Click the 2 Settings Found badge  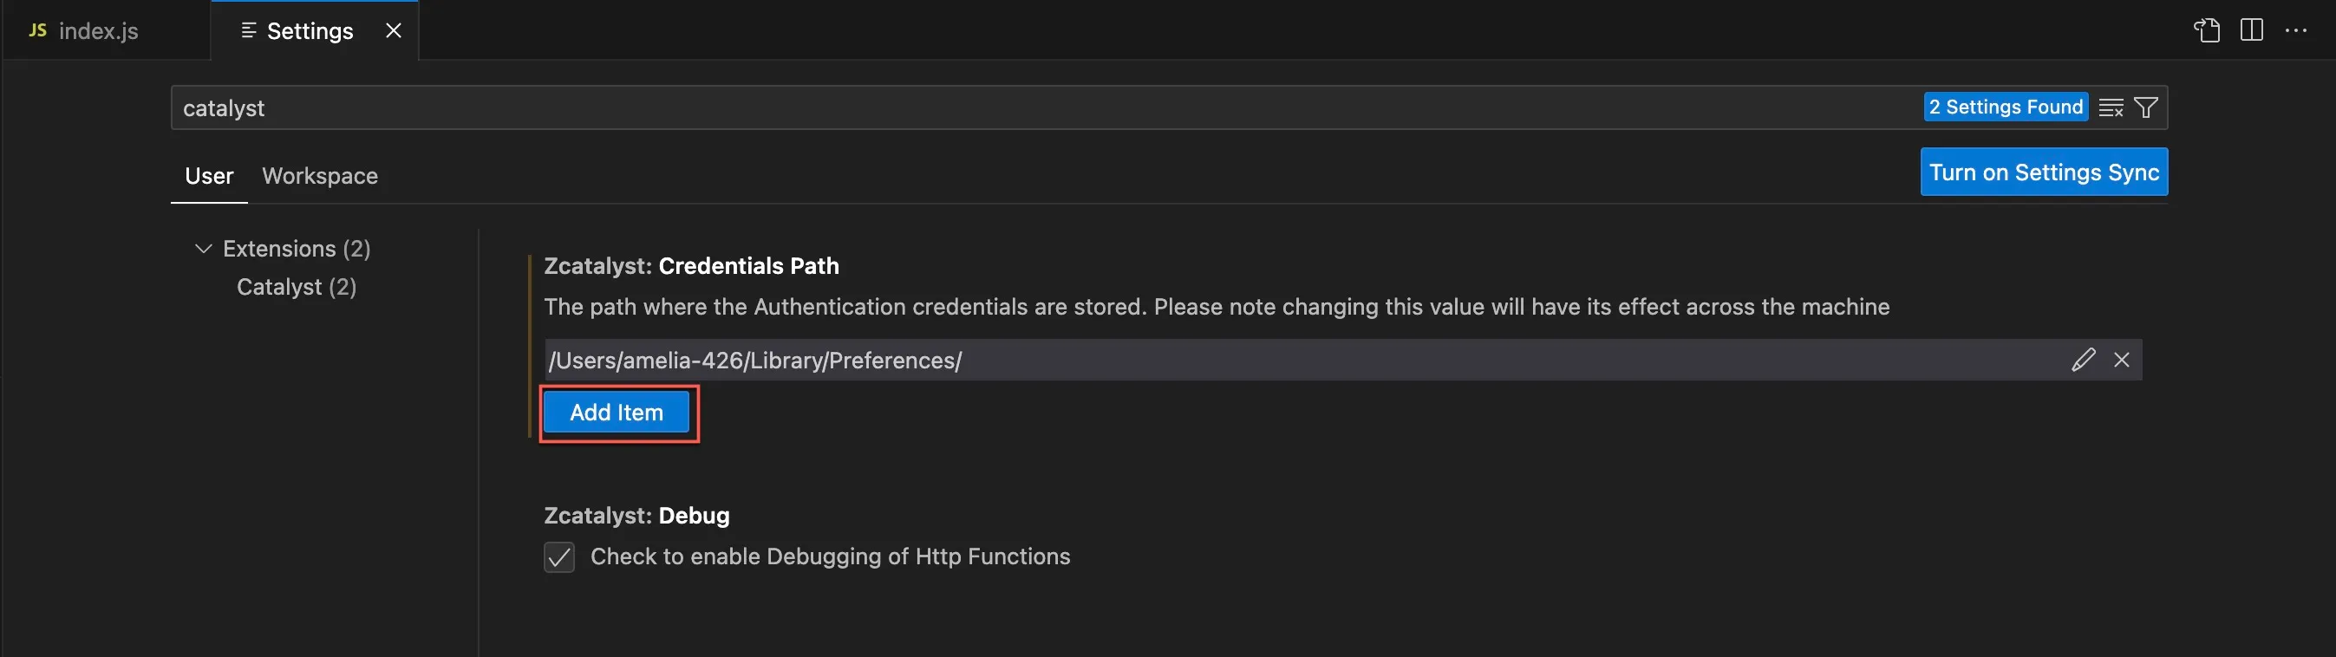coord(2005,107)
